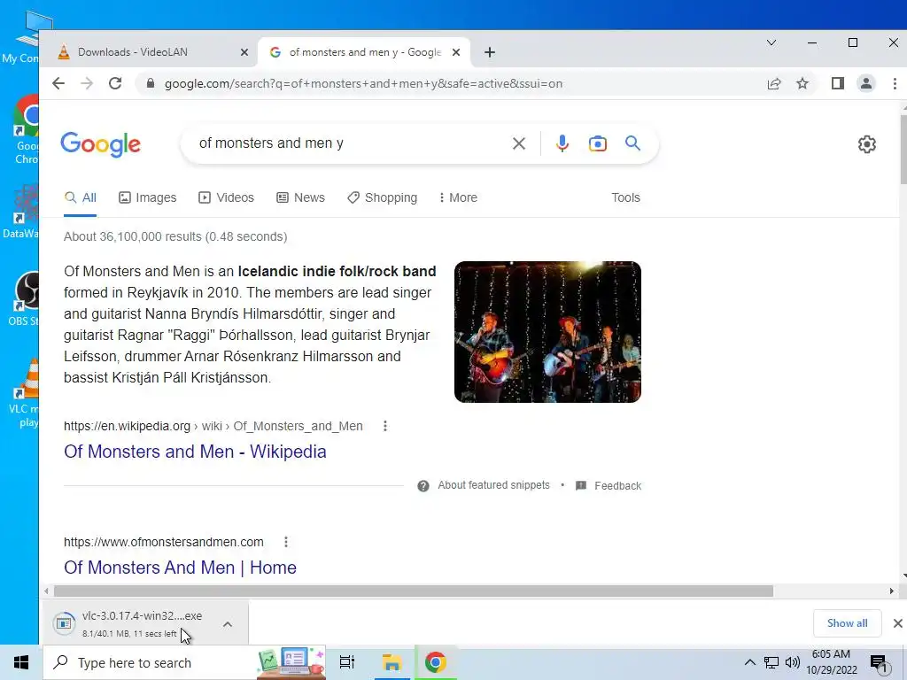Click the horizontal scrollbar thumb
Viewport: 907px width, 680px height.
pyautogui.click(x=414, y=591)
